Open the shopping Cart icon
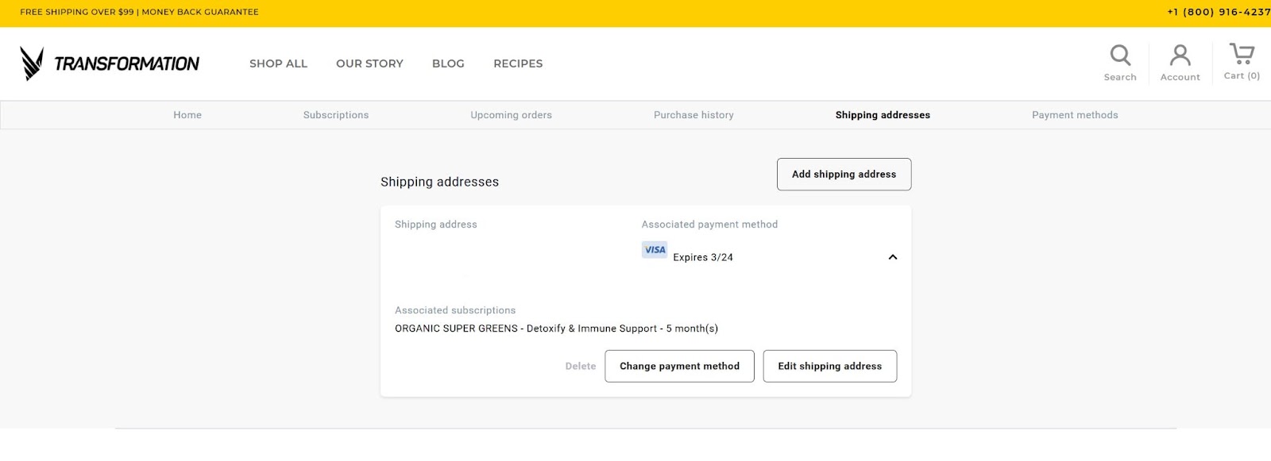The height and width of the screenshot is (461, 1271). pos(1242,54)
